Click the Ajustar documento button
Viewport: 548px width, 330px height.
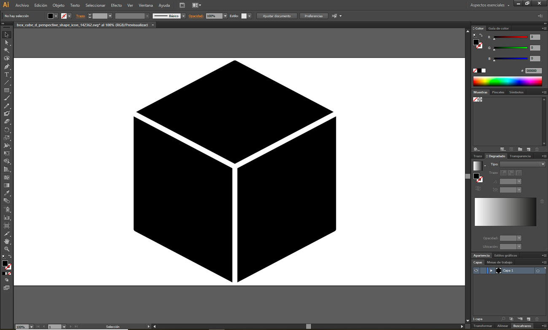(277, 16)
